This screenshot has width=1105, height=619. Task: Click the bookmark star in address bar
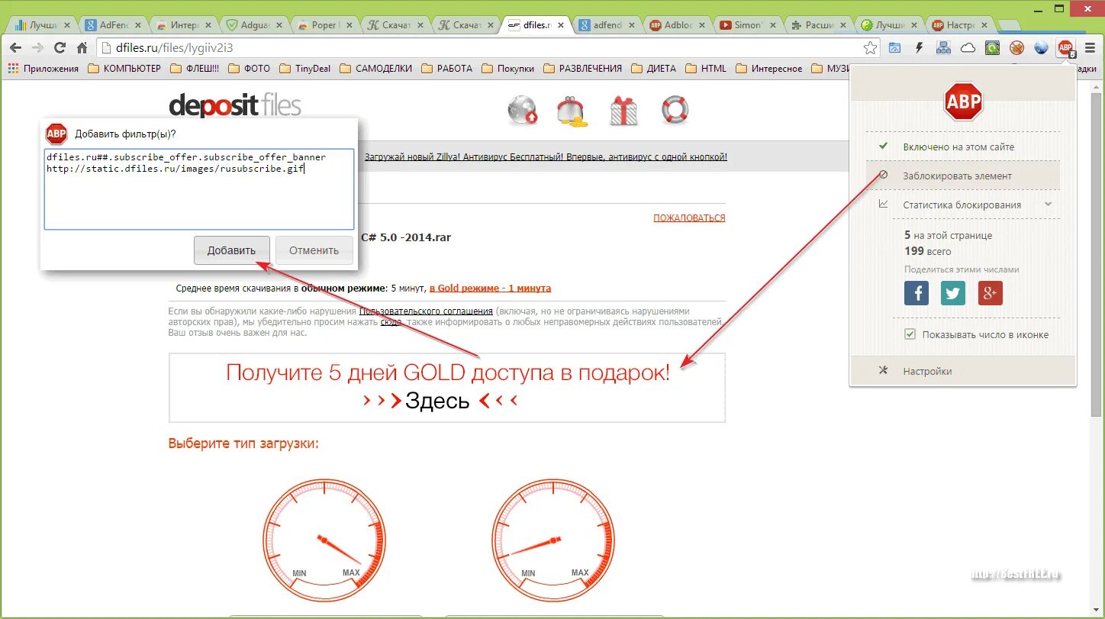click(x=871, y=48)
